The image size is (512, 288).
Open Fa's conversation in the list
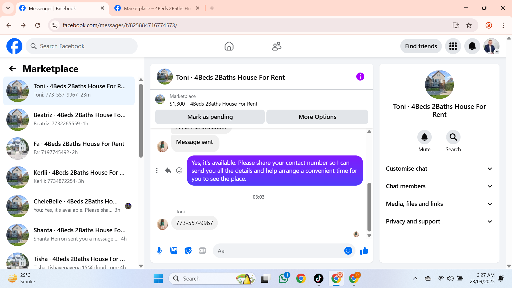pyautogui.click(x=69, y=149)
